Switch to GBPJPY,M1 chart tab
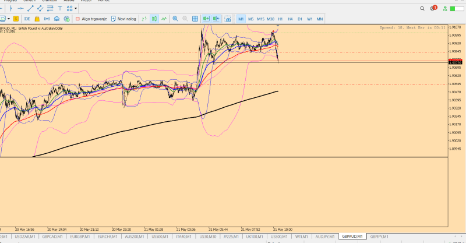The height and width of the screenshot is (243, 466). 379,237
